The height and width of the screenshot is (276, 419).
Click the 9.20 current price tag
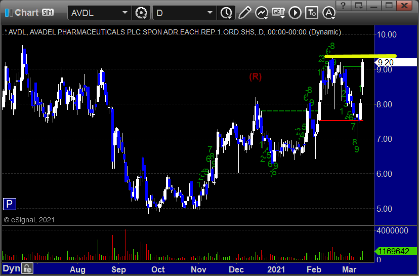[396, 63]
